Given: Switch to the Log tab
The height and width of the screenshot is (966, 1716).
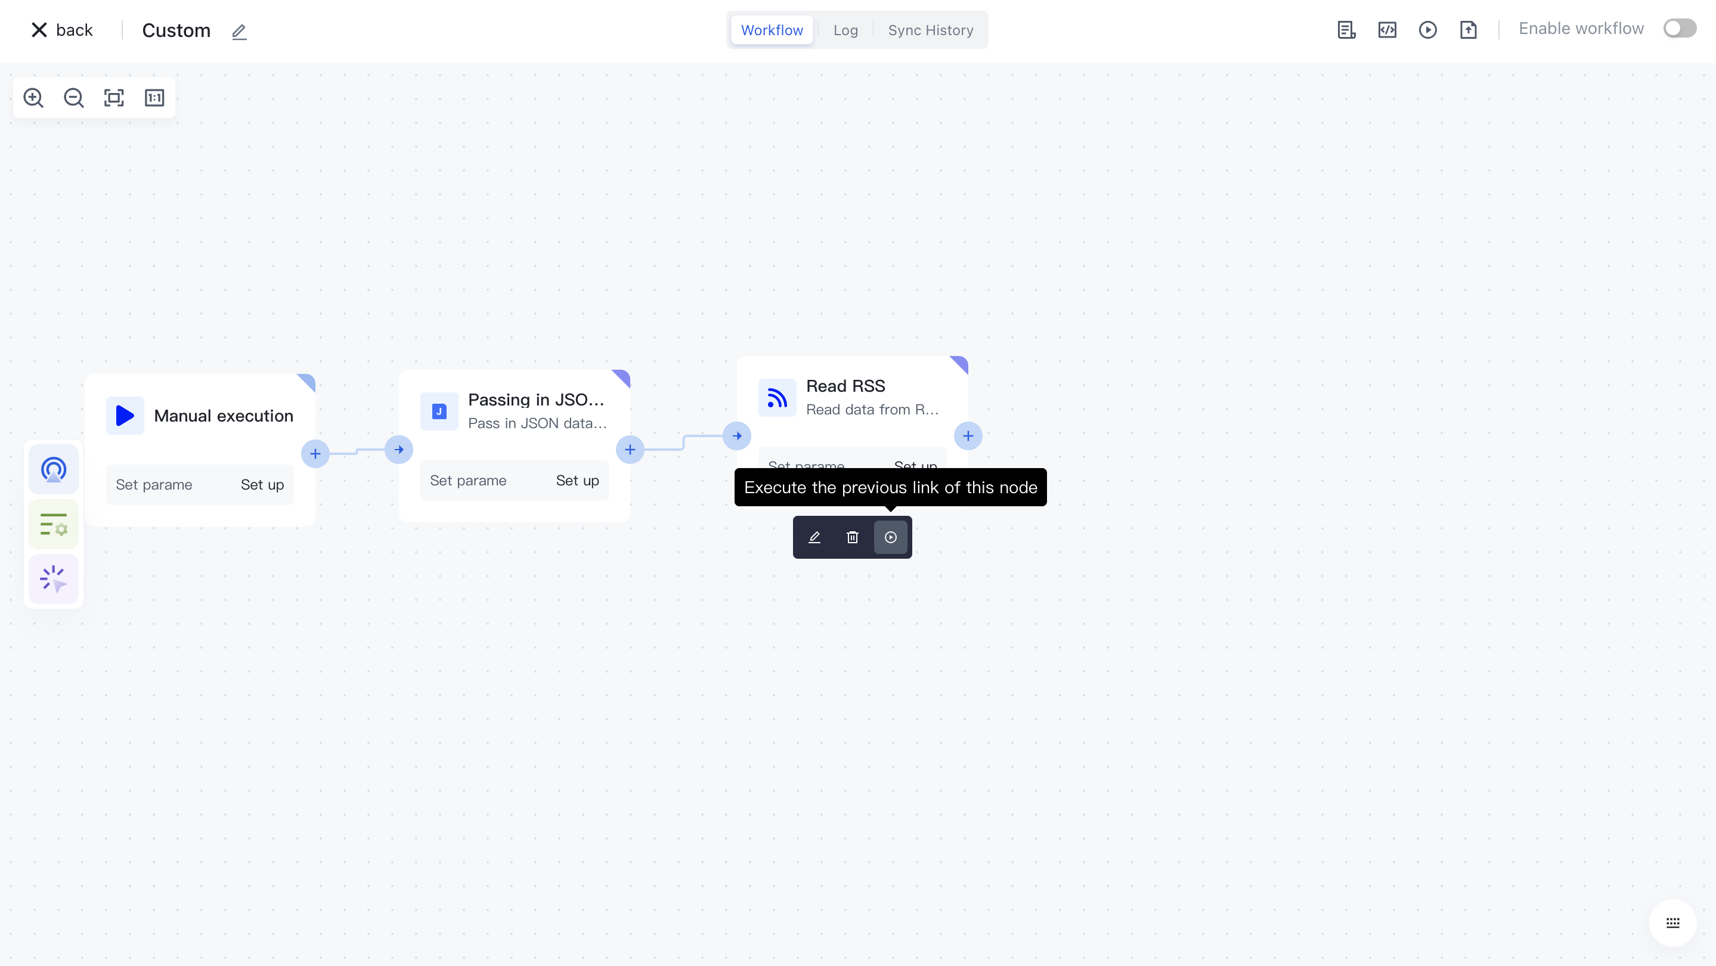Looking at the screenshot, I should pos(845,30).
